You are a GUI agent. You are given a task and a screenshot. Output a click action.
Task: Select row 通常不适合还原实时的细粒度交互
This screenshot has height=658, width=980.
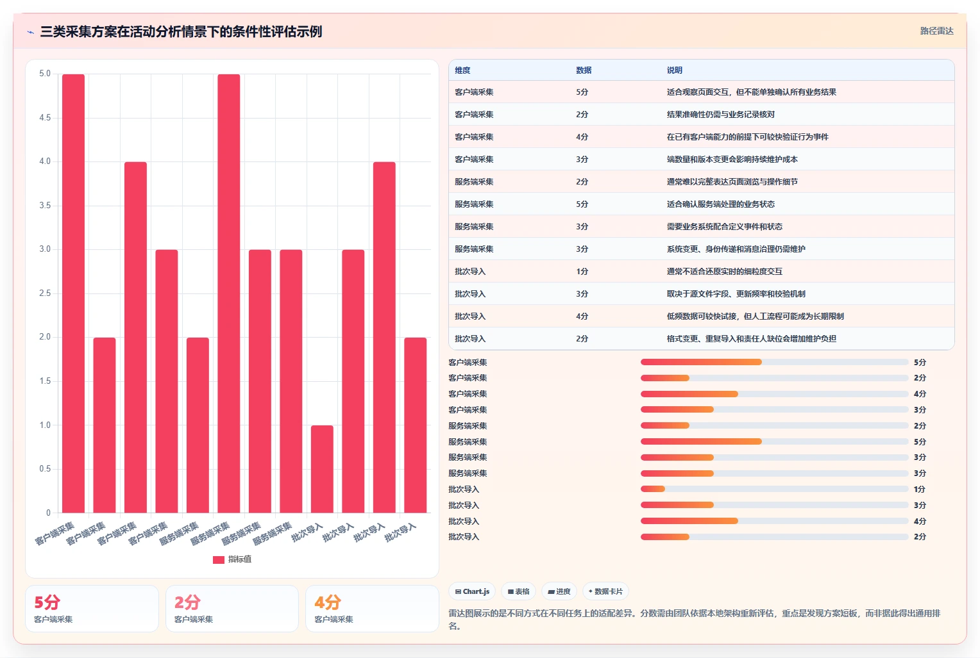[x=701, y=271]
